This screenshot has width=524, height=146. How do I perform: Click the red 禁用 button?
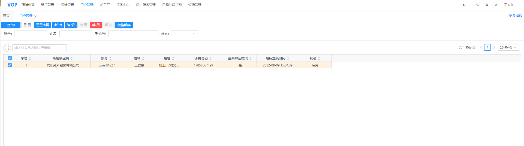(x=96, y=25)
